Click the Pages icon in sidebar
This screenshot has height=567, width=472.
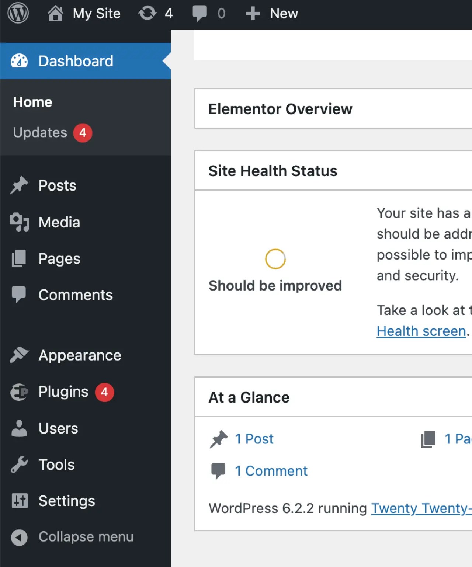19,258
